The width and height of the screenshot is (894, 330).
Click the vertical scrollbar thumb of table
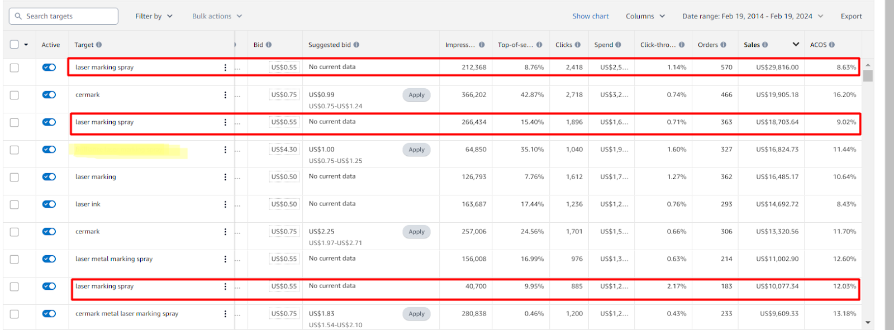868,76
